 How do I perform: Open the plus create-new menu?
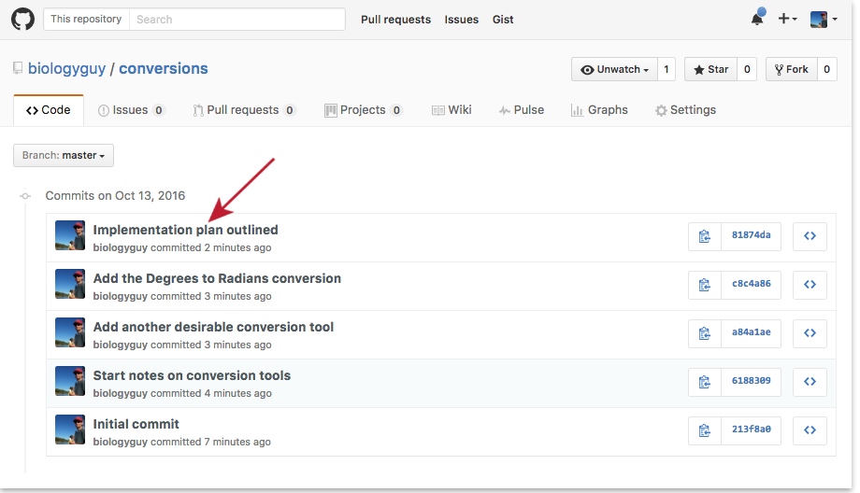pos(787,19)
